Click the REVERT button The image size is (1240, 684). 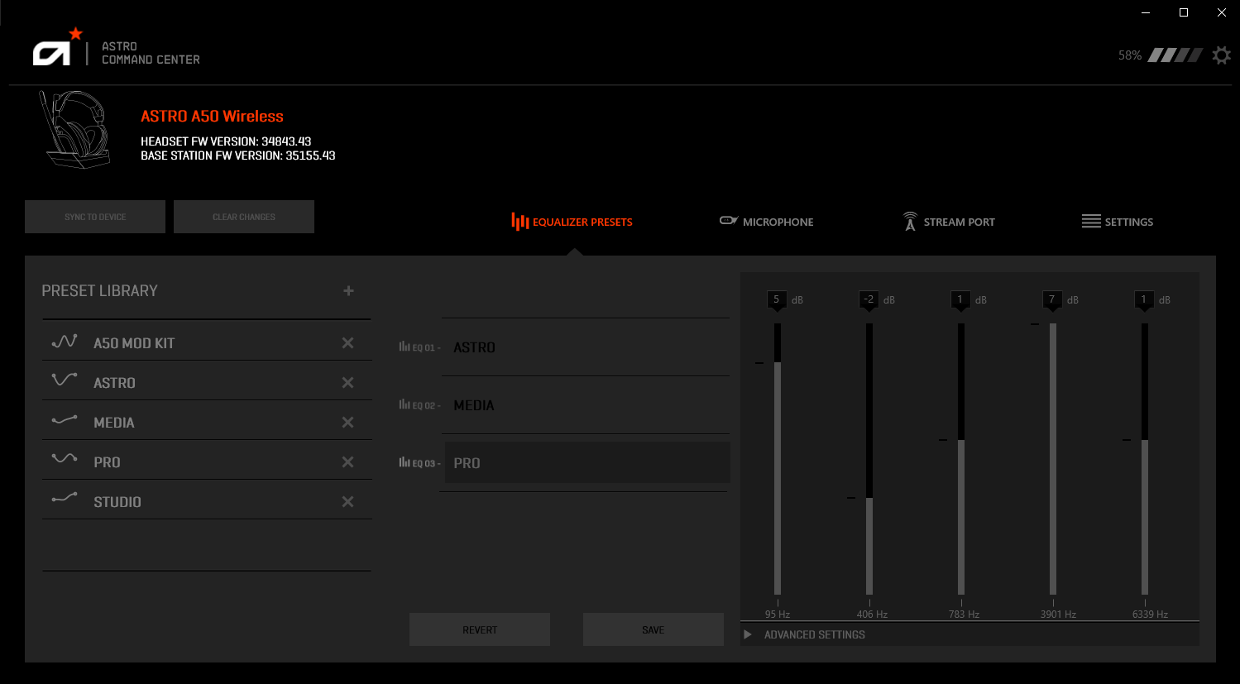pyautogui.click(x=479, y=629)
